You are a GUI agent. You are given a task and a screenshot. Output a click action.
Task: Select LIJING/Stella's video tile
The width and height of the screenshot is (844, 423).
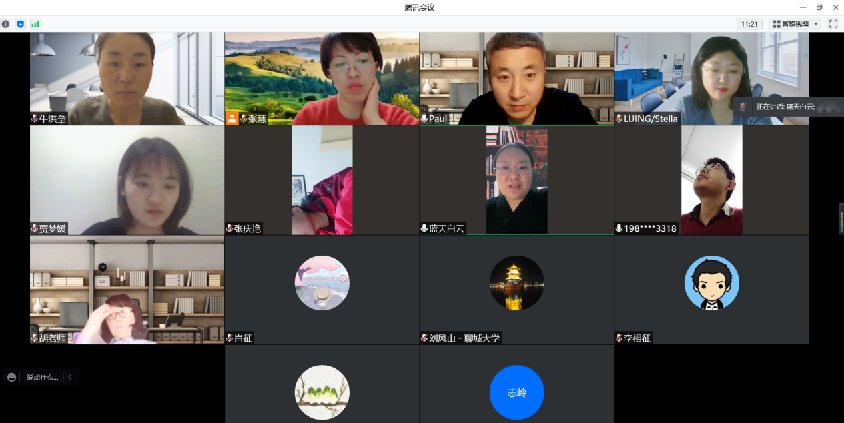coord(712,79)
